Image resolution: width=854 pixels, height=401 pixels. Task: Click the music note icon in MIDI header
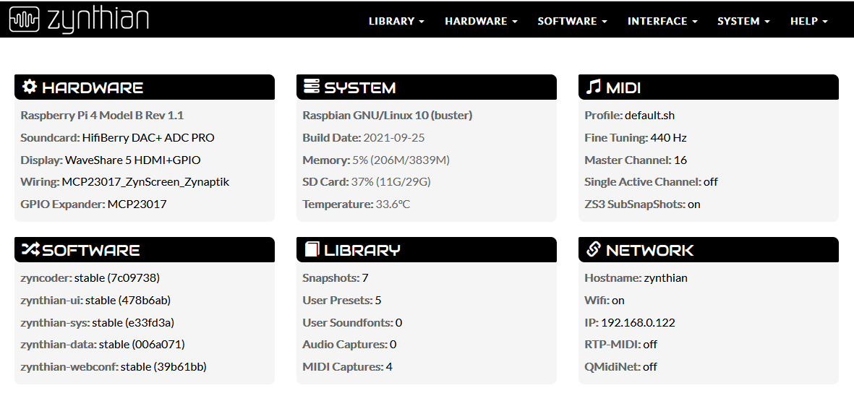[x=593, y=87]
